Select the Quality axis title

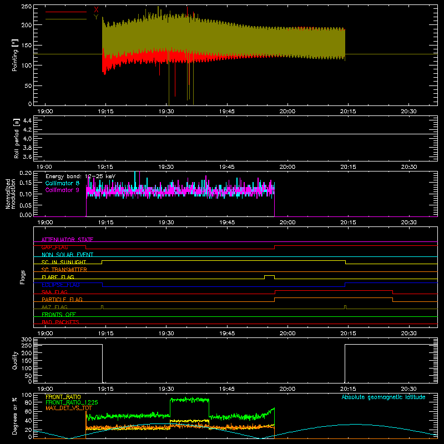click(15, 360)
